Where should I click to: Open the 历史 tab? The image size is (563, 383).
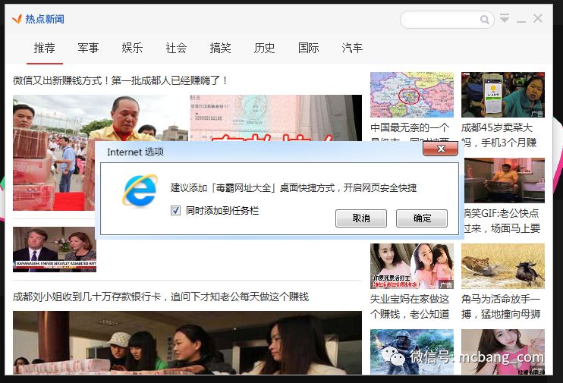264,48
